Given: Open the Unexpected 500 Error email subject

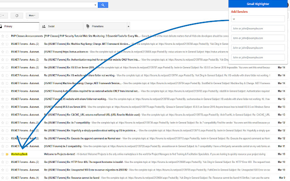Looking at the screenshot, I should 86,170.
